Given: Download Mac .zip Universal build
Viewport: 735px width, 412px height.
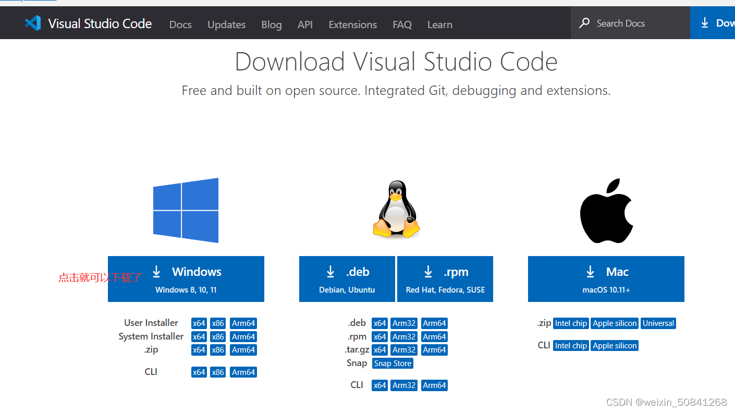Looking at the screenshot, I should (658, 323).
